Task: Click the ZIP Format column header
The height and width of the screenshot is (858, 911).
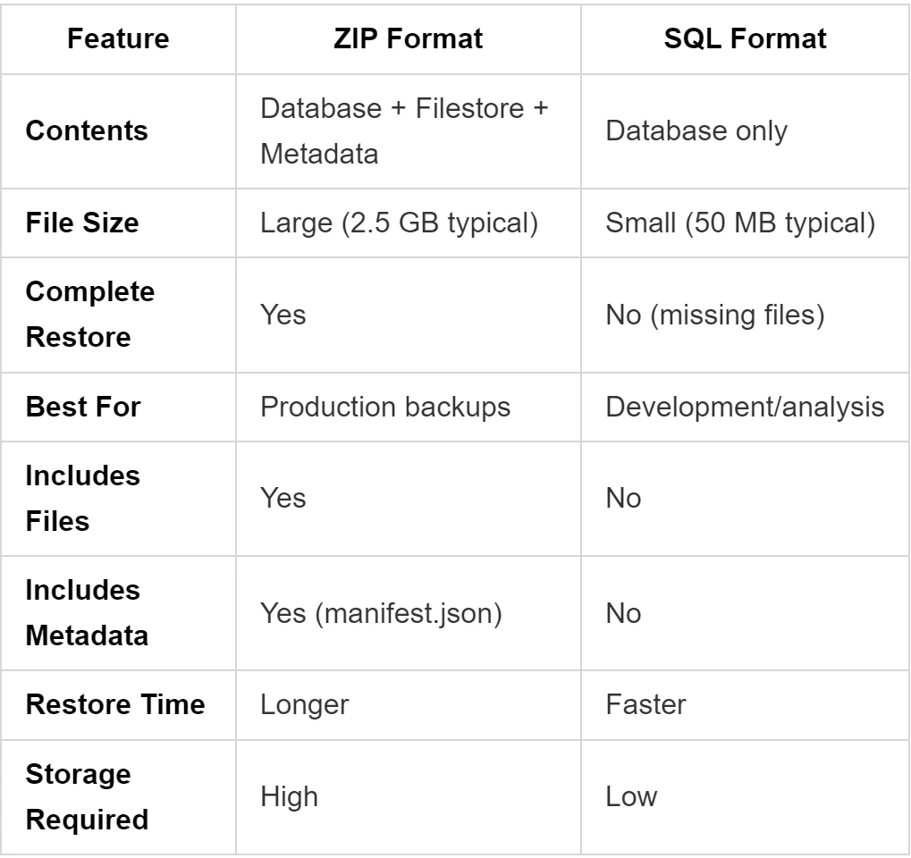Action: [x=408, y=39]
